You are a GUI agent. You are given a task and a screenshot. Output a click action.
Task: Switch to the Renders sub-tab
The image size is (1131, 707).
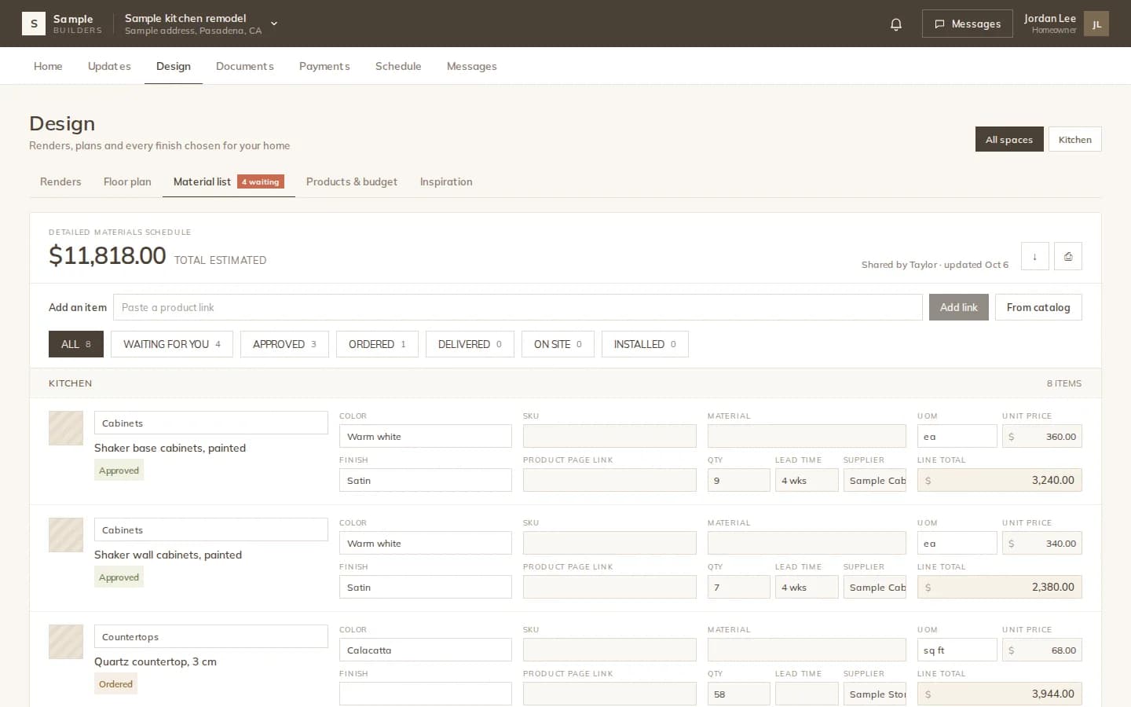pos(60,181)
